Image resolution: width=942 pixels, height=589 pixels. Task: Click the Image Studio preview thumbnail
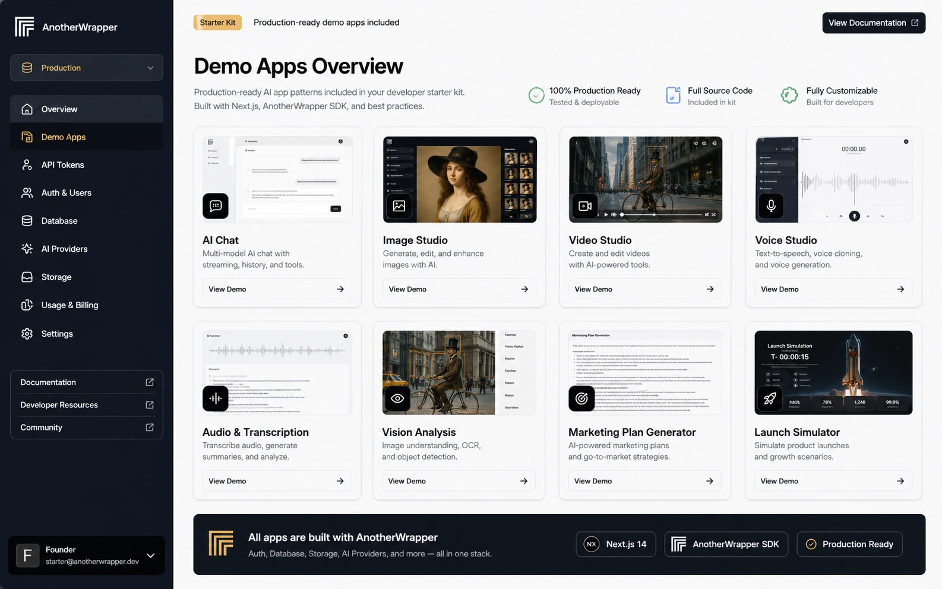(460, 179)
